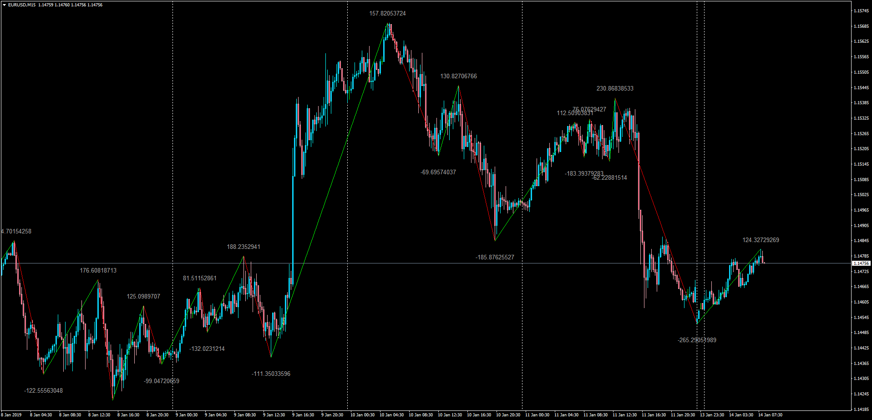This screenshot has width=872, height=420.
Task: Click the 8 Jan 2019 time label
Action: coord(11,415)
